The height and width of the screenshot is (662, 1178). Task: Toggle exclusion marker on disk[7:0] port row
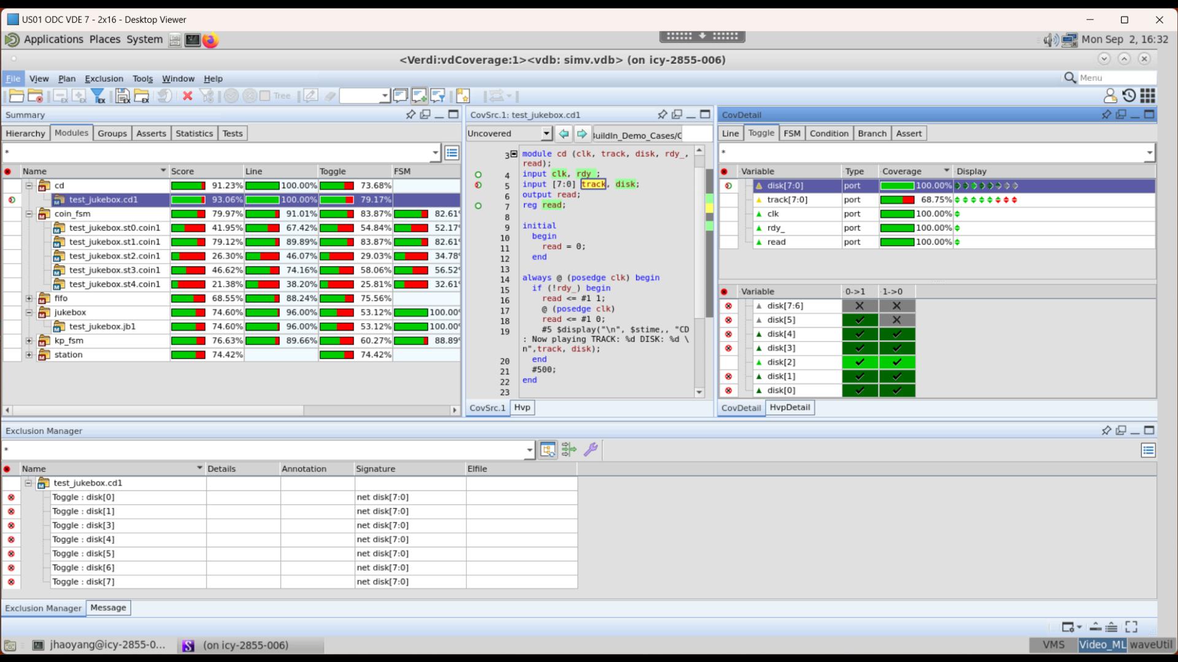[728, 186]
